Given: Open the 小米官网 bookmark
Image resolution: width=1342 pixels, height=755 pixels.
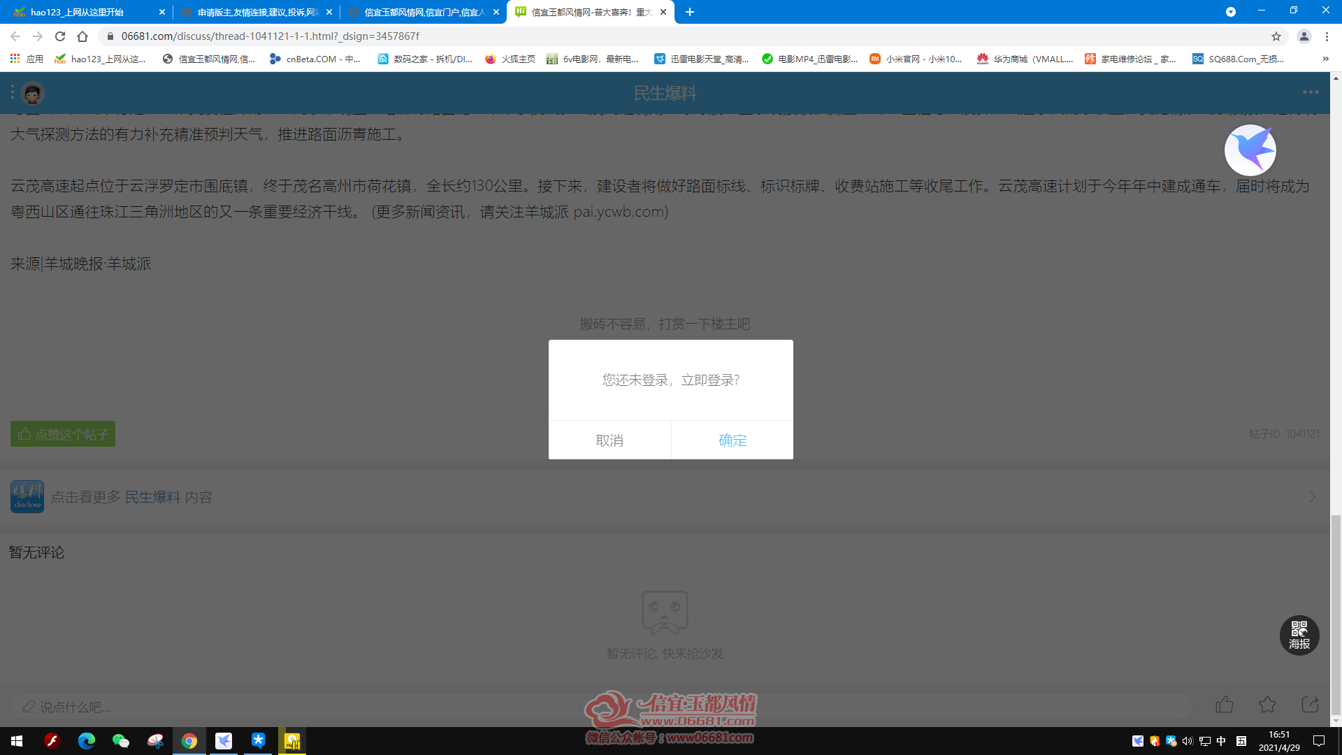Looking at the screenshot, I should [x=916, y=59].
